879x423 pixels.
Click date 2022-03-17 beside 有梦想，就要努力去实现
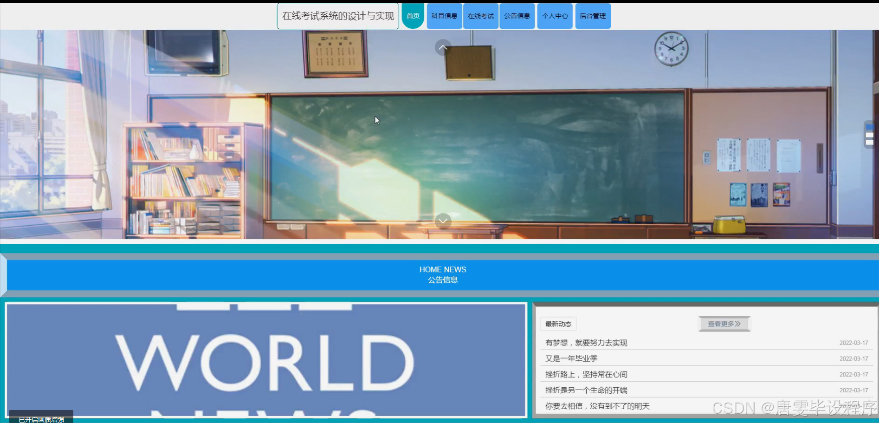853,343
